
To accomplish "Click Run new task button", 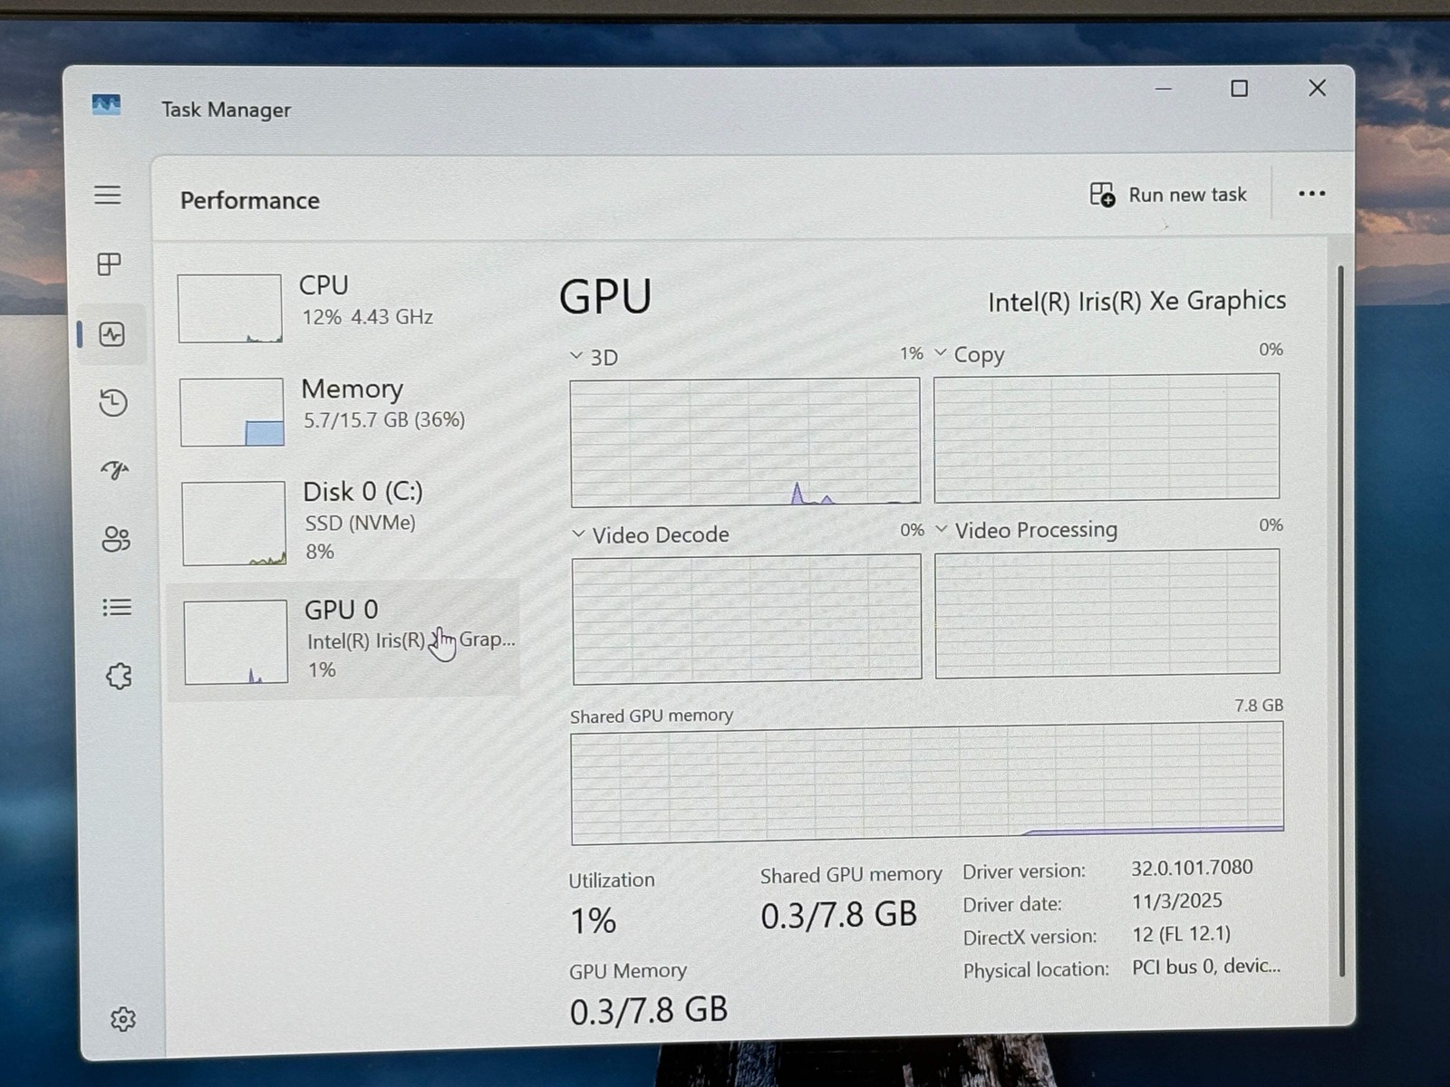I will [x=1169, y=195].
